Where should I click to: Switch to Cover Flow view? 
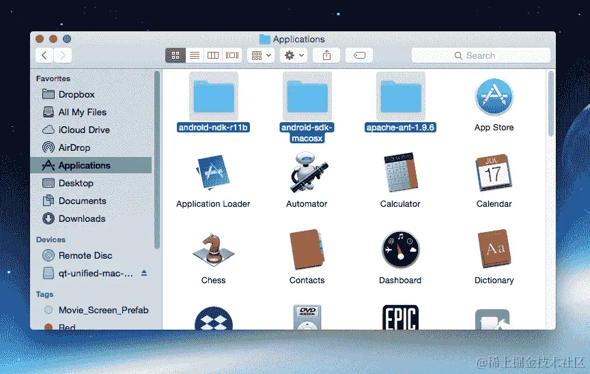[231, 56]
